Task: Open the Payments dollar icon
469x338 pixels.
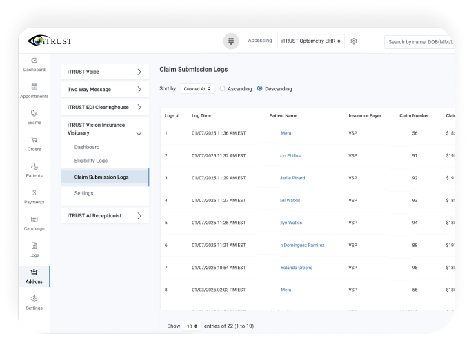Action: 34,192
